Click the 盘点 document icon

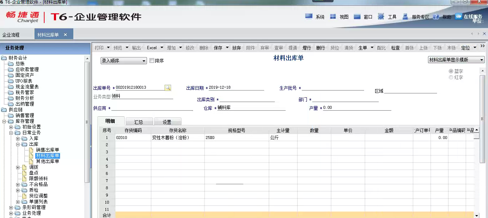(24, 173)
